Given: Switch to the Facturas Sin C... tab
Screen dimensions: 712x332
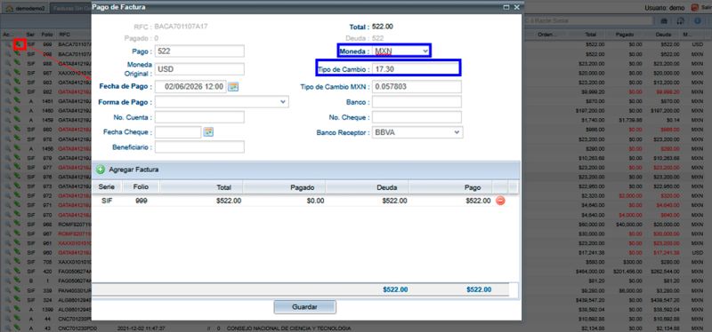Looking at the screenshot, I should pos(70,8).
